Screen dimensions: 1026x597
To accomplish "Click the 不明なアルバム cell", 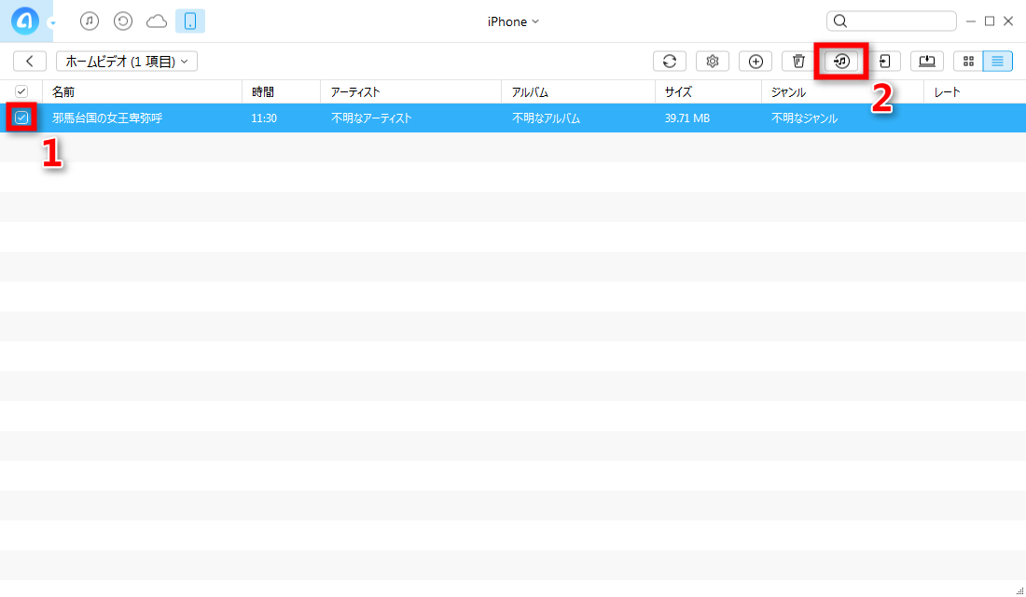I will pos(547,118).
